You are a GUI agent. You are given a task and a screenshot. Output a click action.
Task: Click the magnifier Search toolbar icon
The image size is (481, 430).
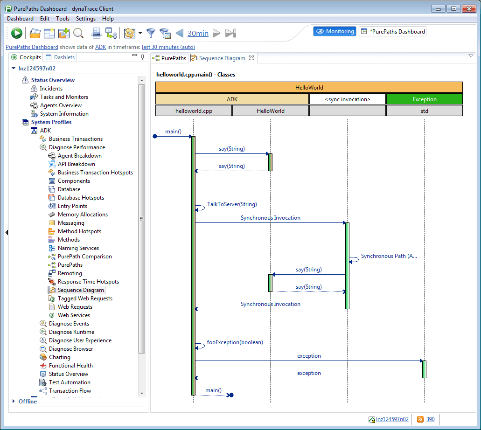coord(78,33)
